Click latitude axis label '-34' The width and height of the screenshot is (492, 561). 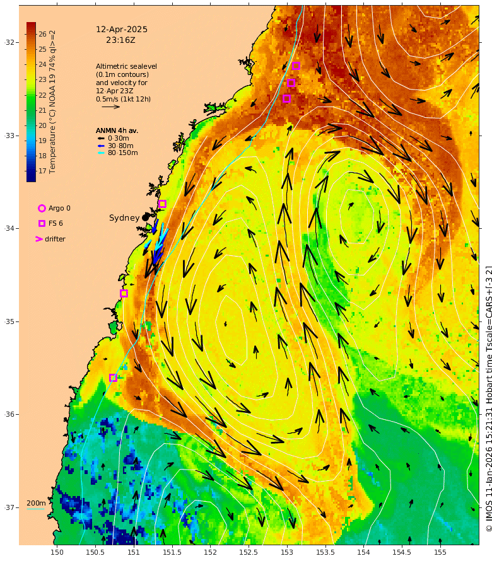pos(9,228)
